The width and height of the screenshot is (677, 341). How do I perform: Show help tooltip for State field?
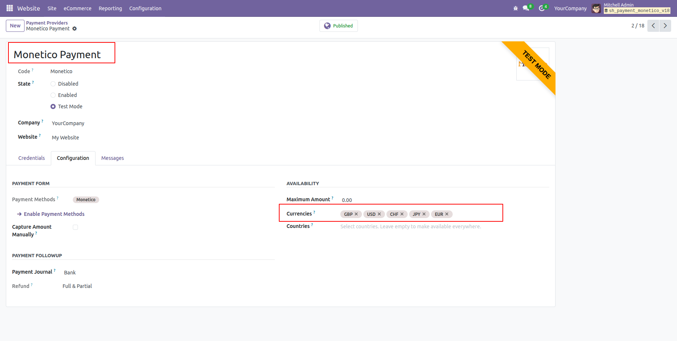tap(33, 82)
